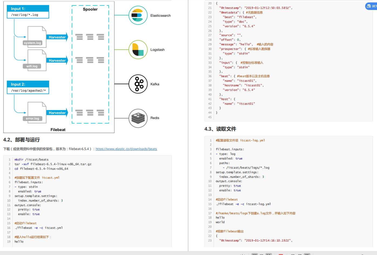Image resolution: width=377 pixels, height=255 pixels.
Task: Click the Kafka logo icon
Action: tap(138, 84)
